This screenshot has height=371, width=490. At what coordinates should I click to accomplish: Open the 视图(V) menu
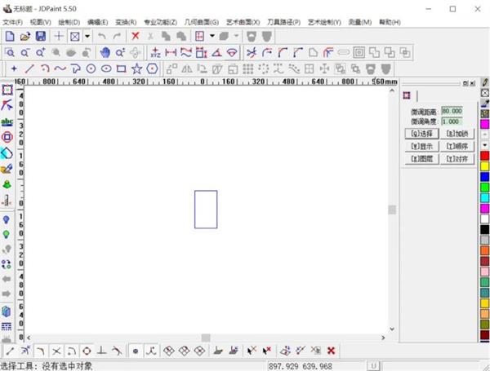[x=40, y=22]
